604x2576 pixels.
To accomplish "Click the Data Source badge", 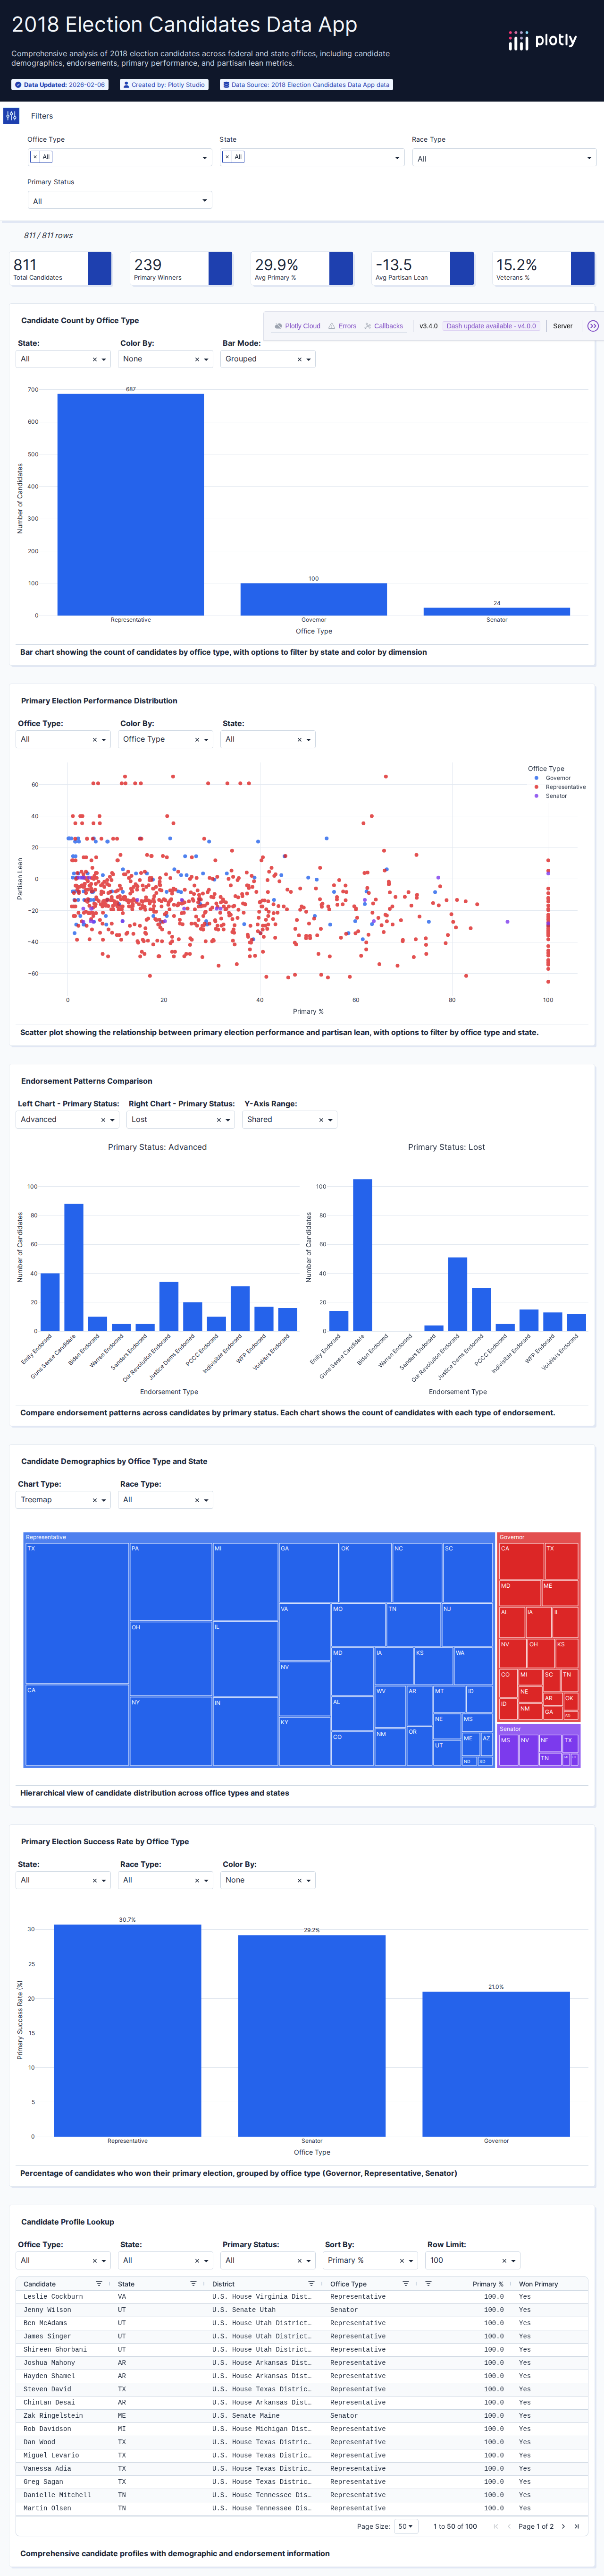I will pos(307,85).
